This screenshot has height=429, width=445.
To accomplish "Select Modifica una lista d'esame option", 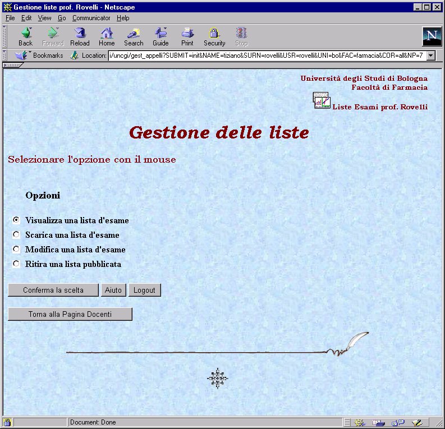I will [x=16, y=249].
